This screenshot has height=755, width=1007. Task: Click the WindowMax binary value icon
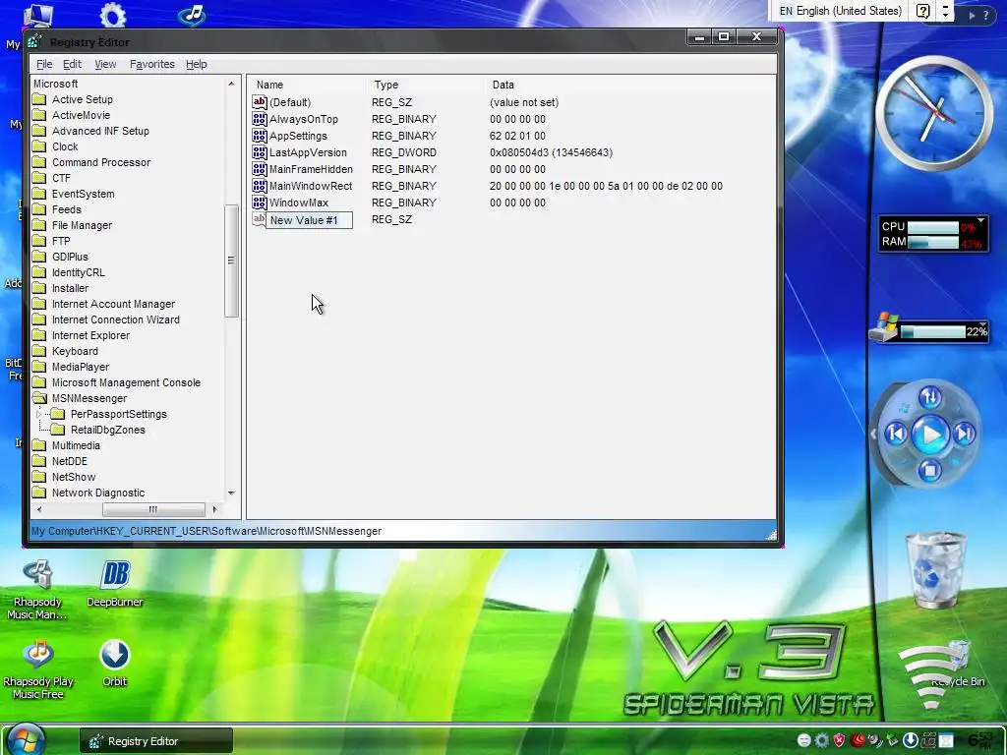(259, 203)
